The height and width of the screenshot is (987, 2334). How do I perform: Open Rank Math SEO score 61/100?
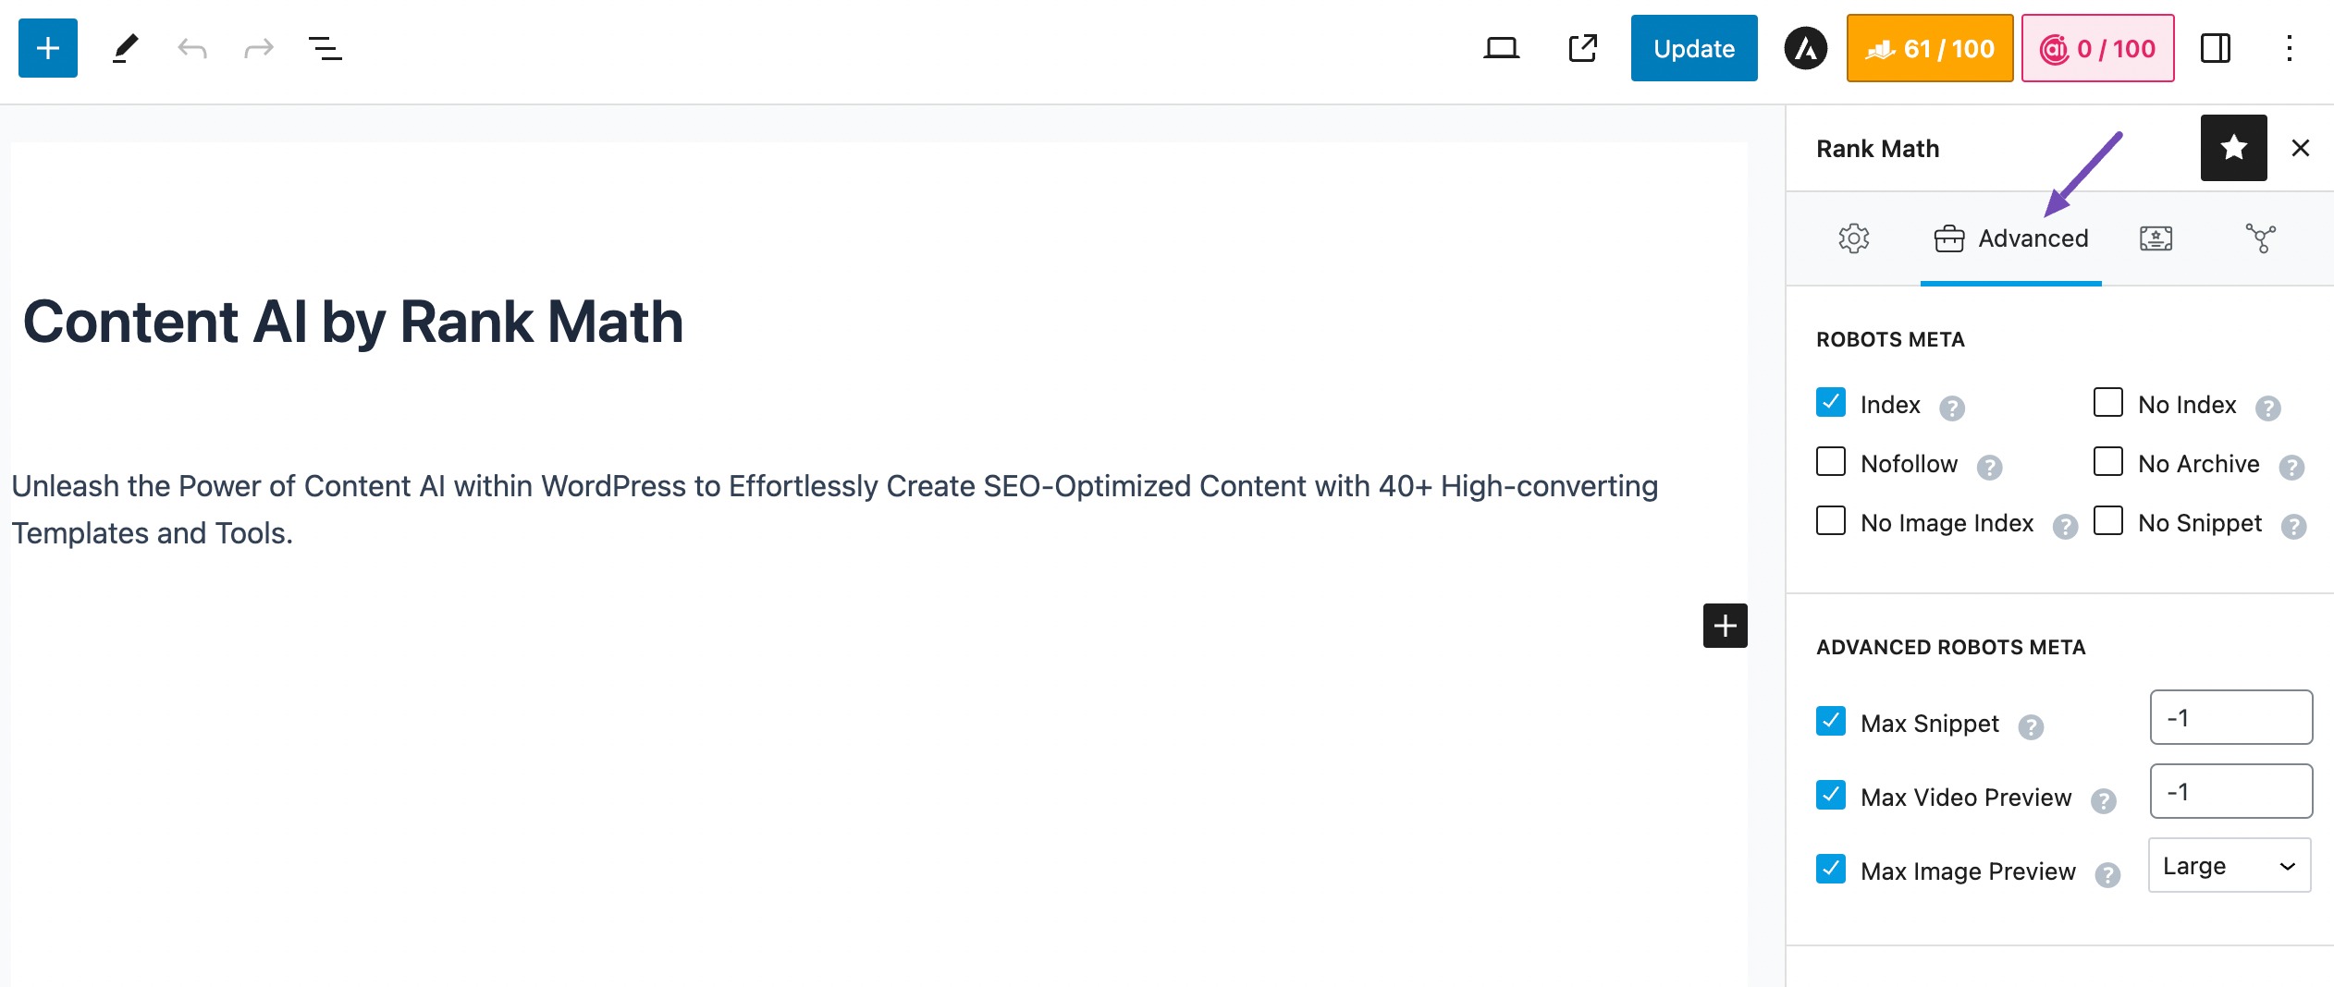click(x=1930, y=48)
